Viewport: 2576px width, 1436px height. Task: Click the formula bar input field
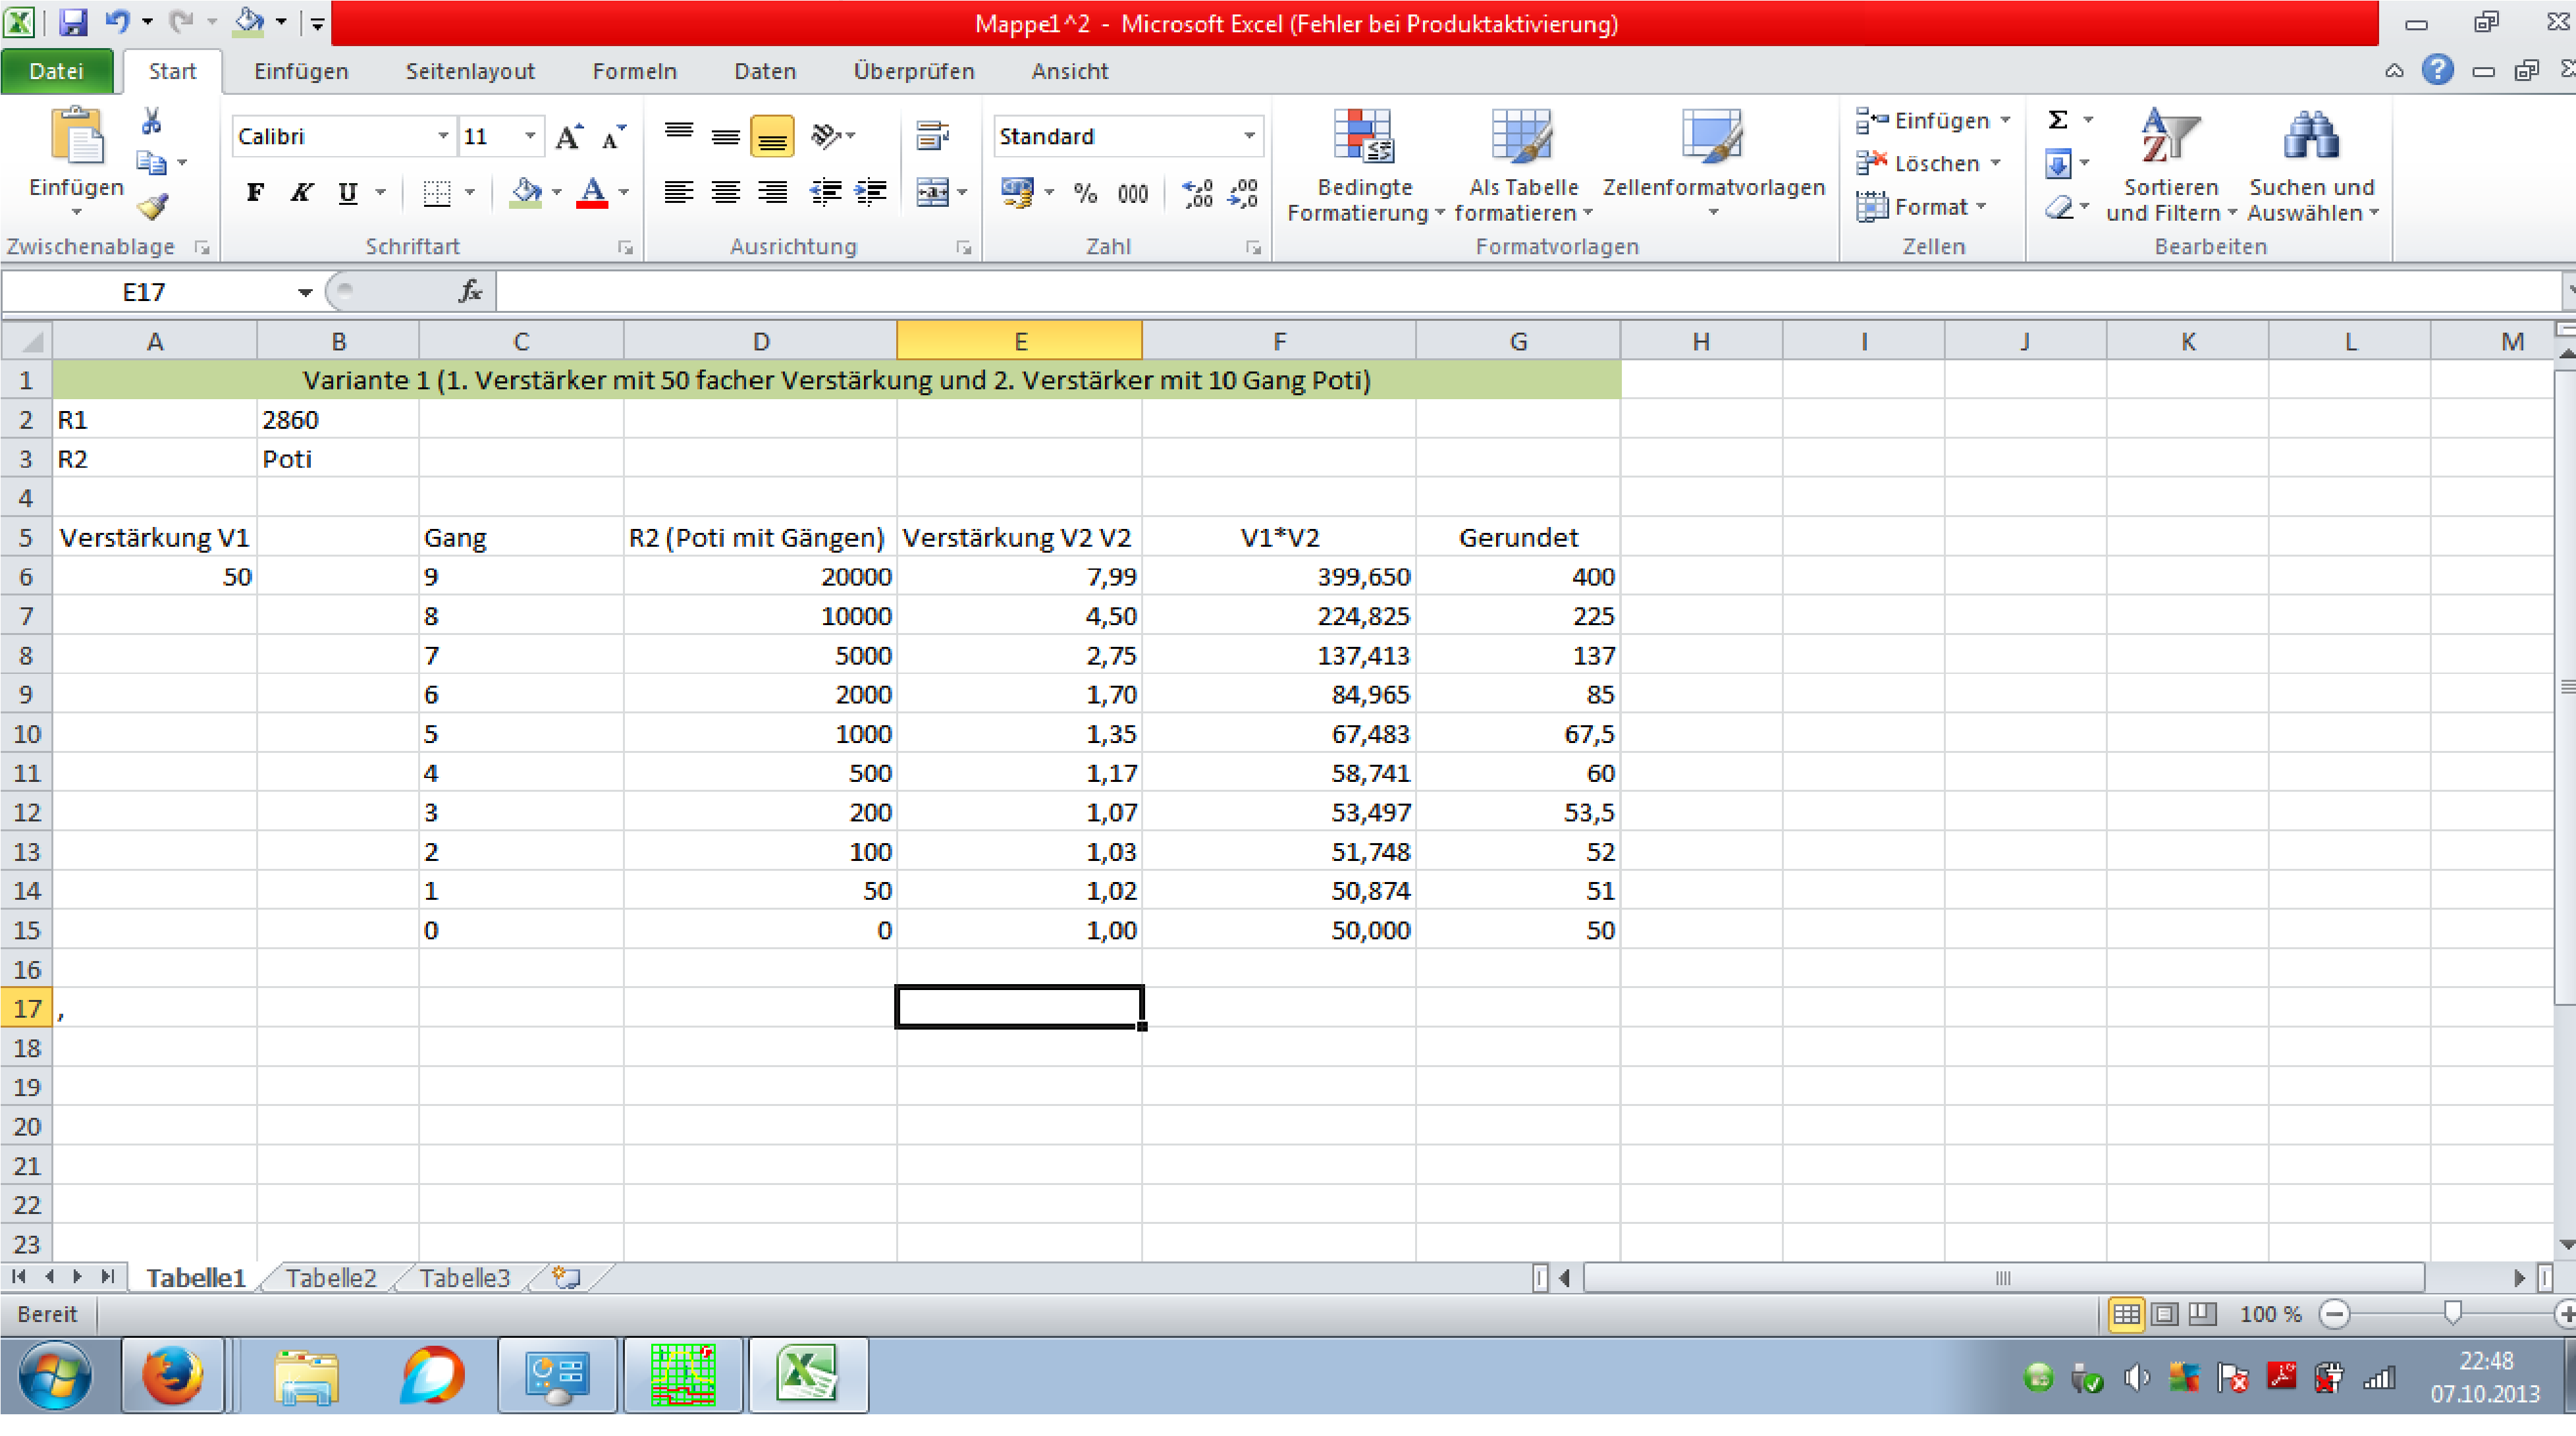coord(1528,291)
